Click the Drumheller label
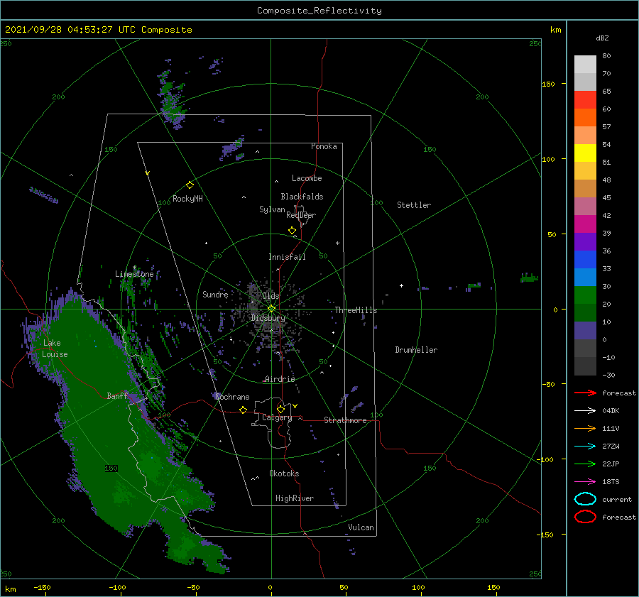The width and height of the screenshot is (639, 597). coord(416,350)
